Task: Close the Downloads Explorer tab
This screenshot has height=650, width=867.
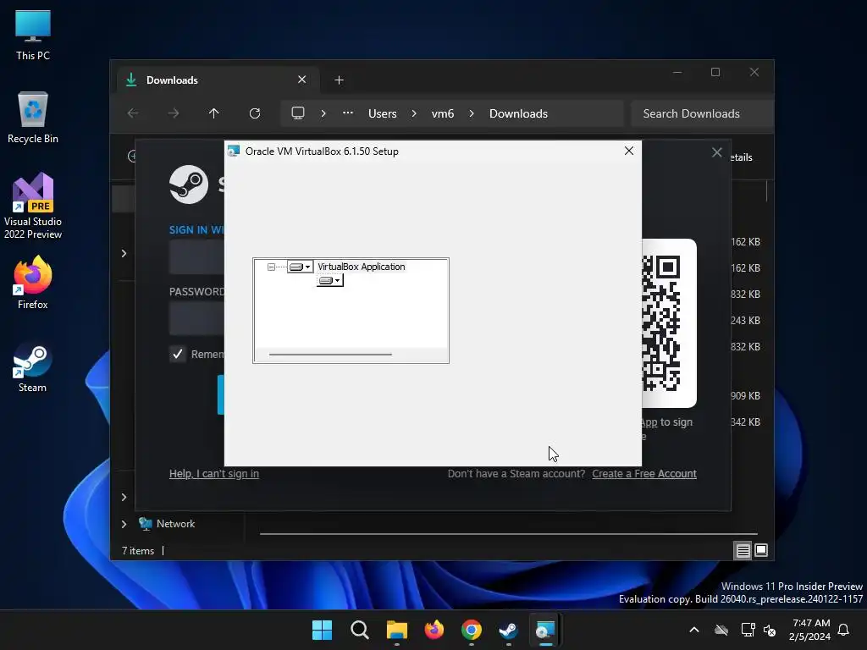Action: (302, 80)
